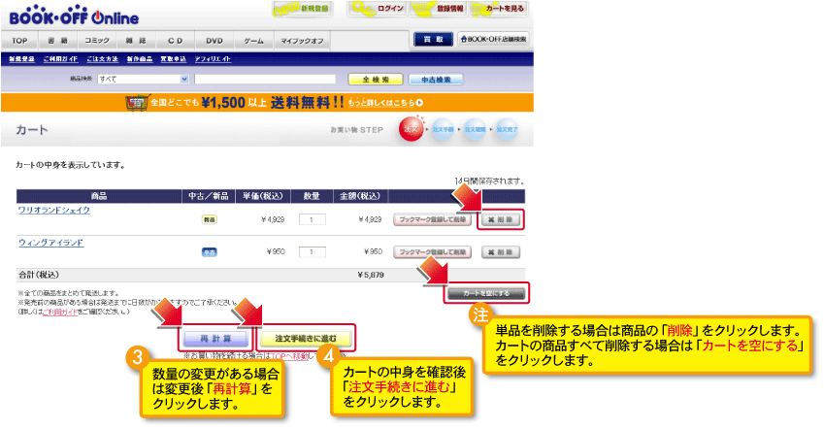824x429 pixels.
Task: Click quantity field for ワリオランドシェイク
Action: coord(313,219)
